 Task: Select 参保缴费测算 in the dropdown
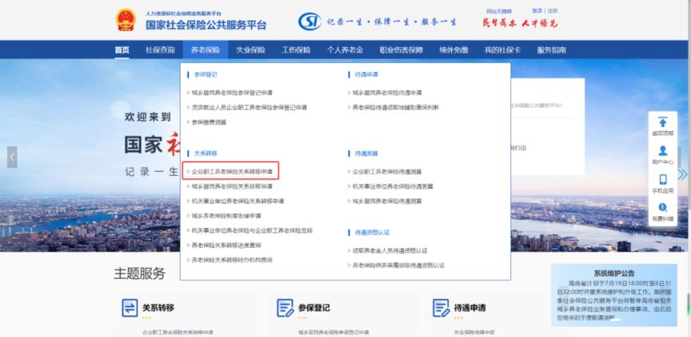click(x=209, y=122)
